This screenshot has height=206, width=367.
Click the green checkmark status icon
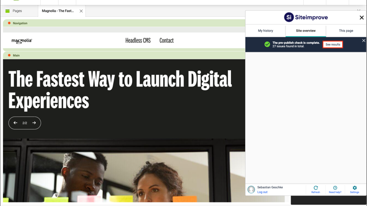267,45
